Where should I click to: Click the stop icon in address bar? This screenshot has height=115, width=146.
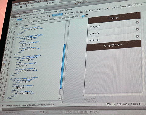coord(17,24)
